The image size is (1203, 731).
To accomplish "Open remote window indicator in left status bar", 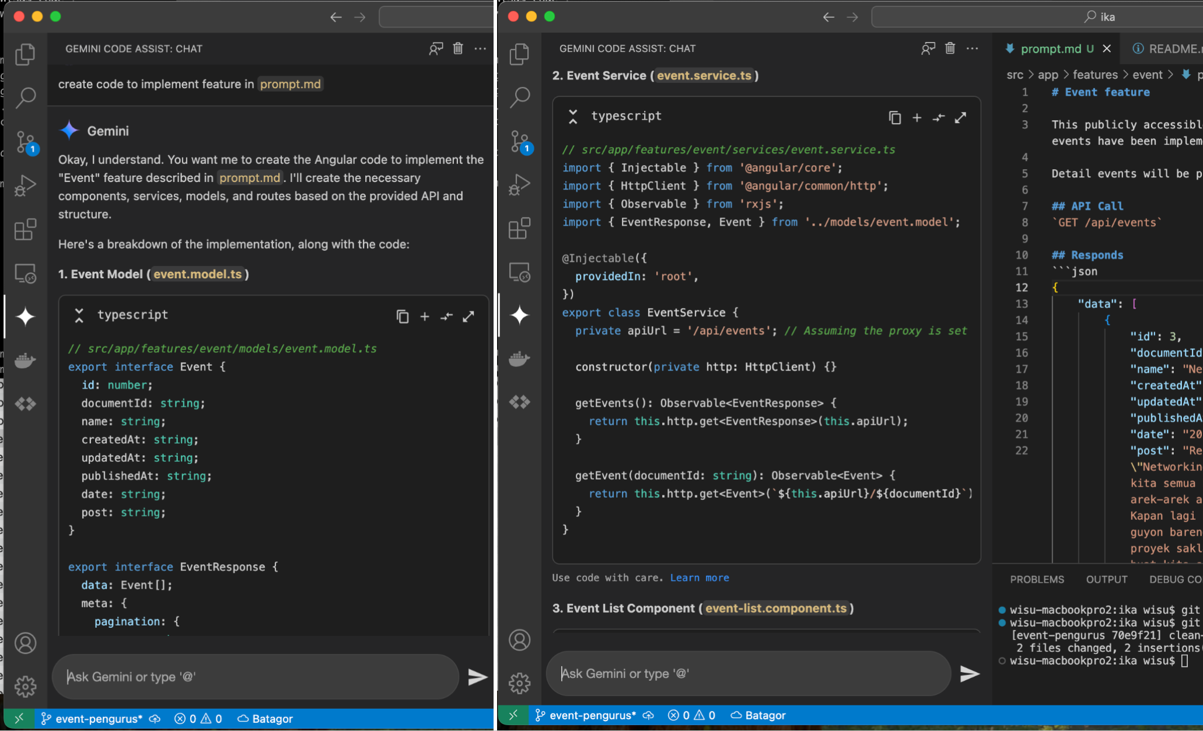I will pyautogui.click(x=19, y=719).
